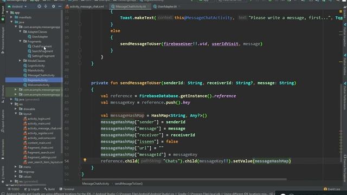This screenshot has width=347, height=195.
Task: Expand the menu resource folder
Action: click(16, 167)
